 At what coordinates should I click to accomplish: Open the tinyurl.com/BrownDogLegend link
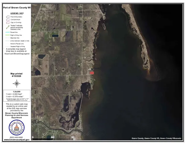pos(17,54)
